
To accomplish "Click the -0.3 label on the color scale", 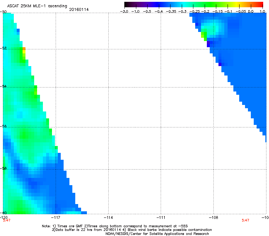I will click(x=182, y=12).
